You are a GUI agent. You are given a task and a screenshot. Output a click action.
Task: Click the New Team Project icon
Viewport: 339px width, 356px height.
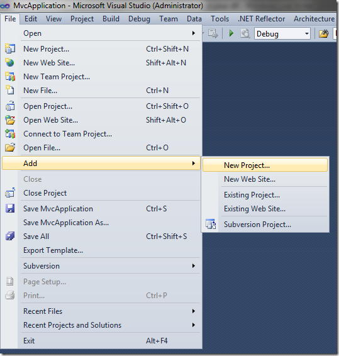[x=10, y=77]
